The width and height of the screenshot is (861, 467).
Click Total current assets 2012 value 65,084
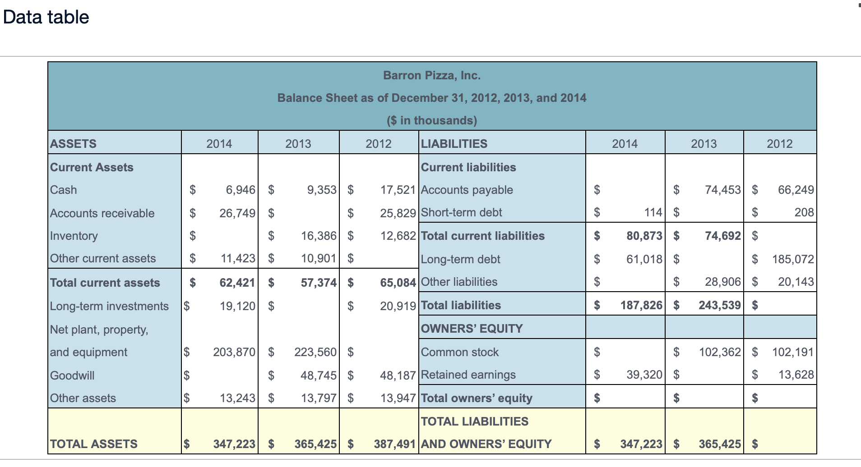(398, 283)
